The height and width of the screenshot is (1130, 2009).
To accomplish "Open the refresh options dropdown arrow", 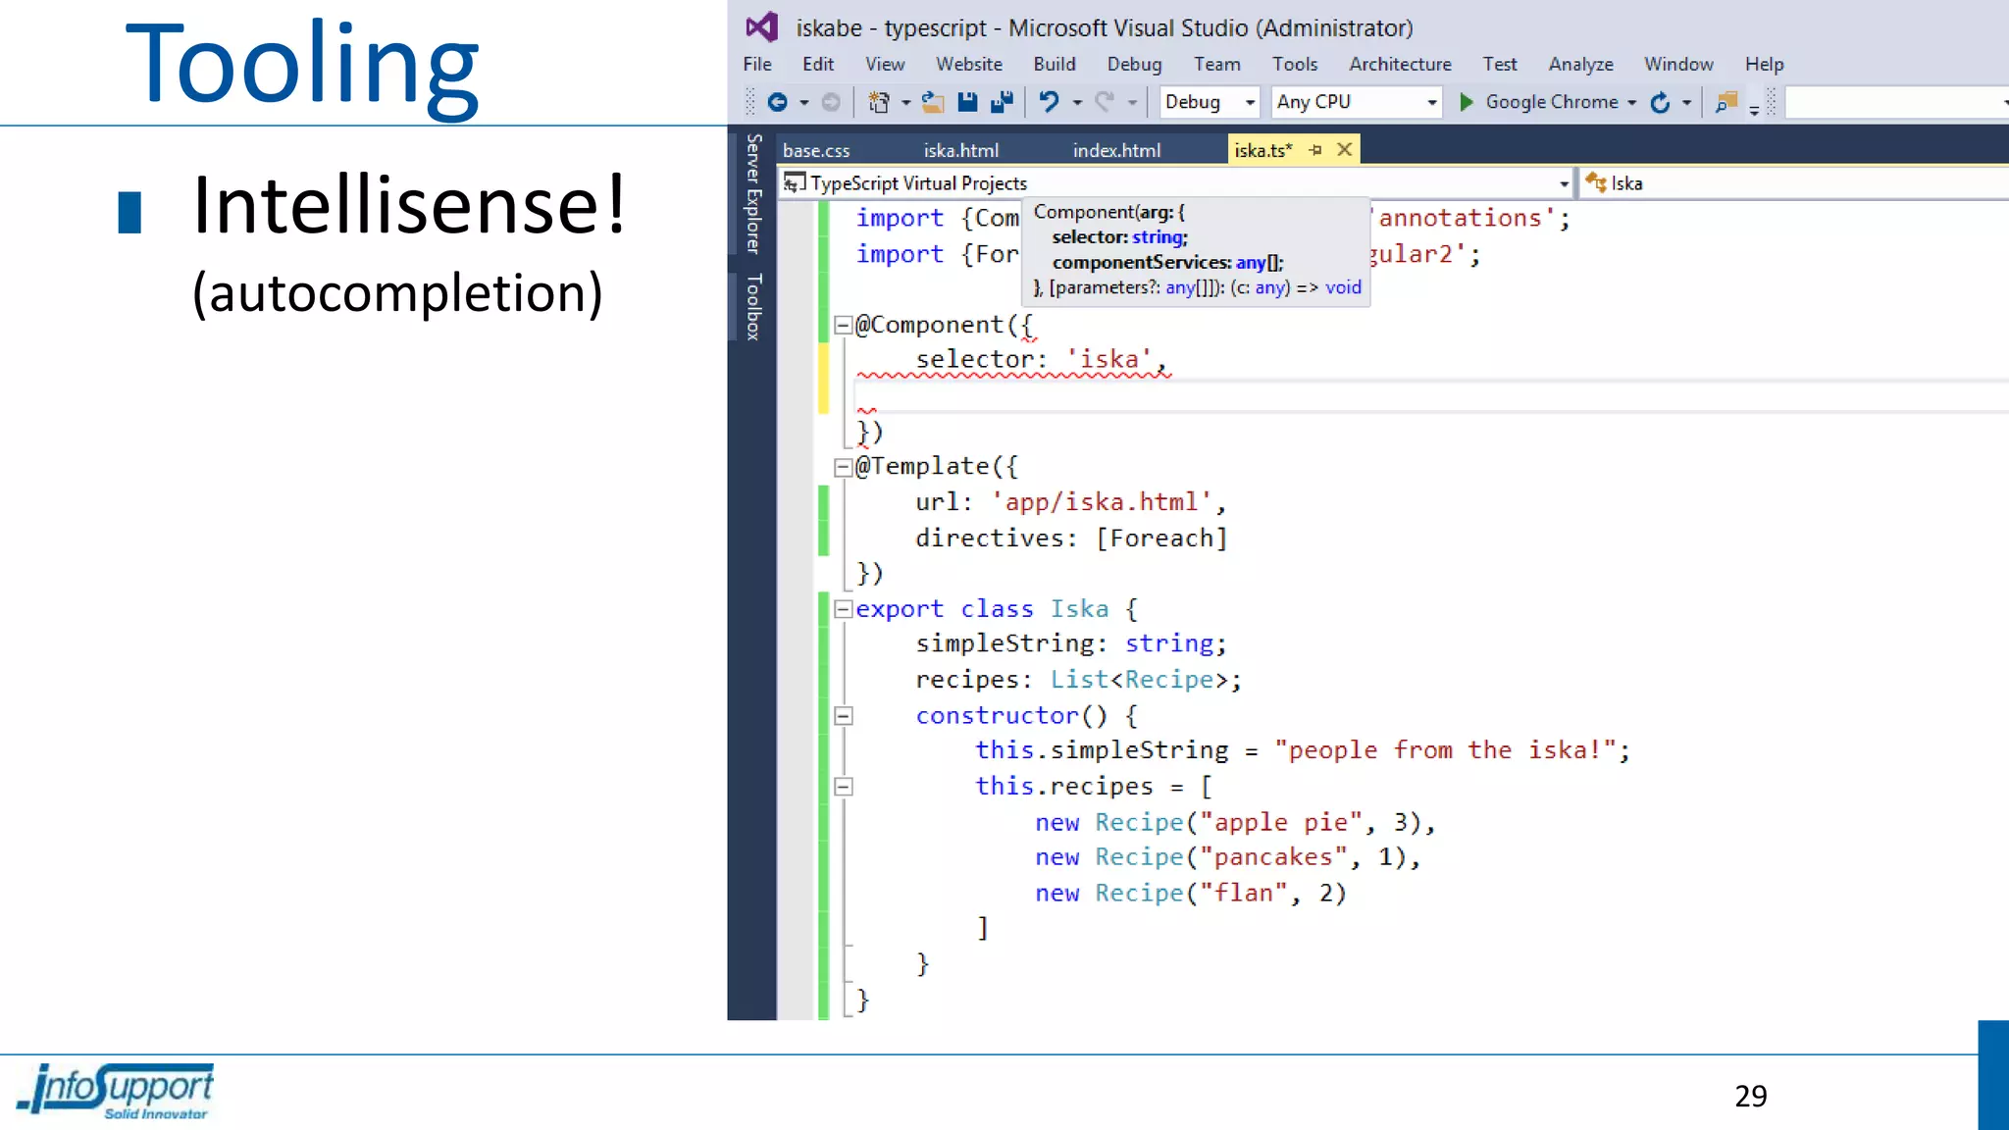I will (1686, 103).
